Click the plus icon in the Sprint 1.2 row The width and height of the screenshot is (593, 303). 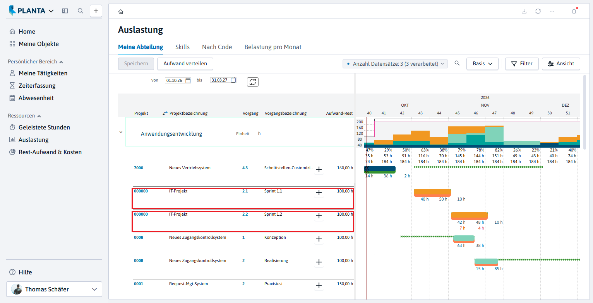click(x=319, y=216)
